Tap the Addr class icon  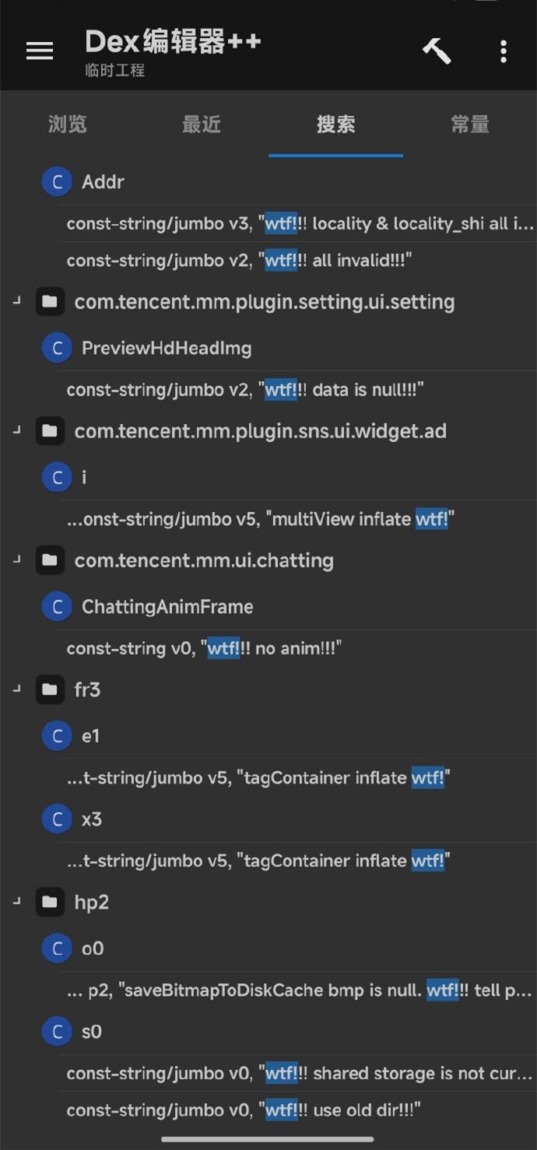[x=57, y=182]
